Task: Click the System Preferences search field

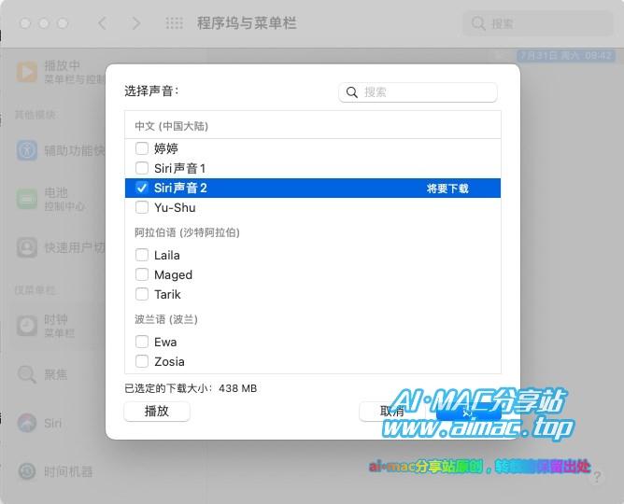Action: [538, 24]
